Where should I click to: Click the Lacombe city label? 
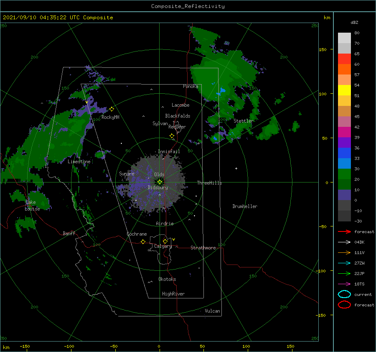point(180,105)
